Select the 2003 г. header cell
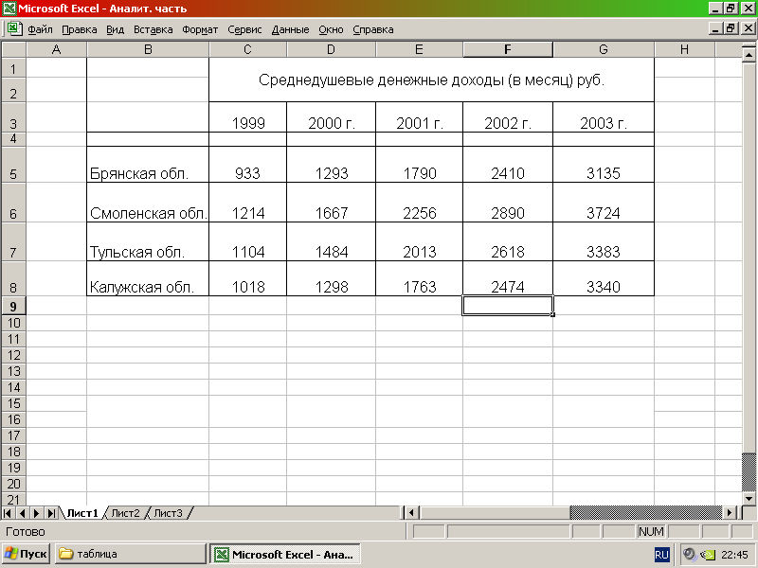Screen dimensions: 758x568 click(604, 116)
